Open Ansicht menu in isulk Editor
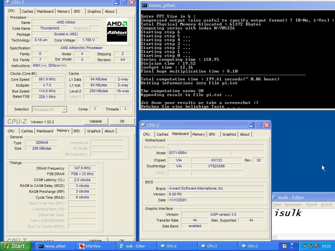The height and width of the screenshot is (251, 335). [x=327, y=205]
